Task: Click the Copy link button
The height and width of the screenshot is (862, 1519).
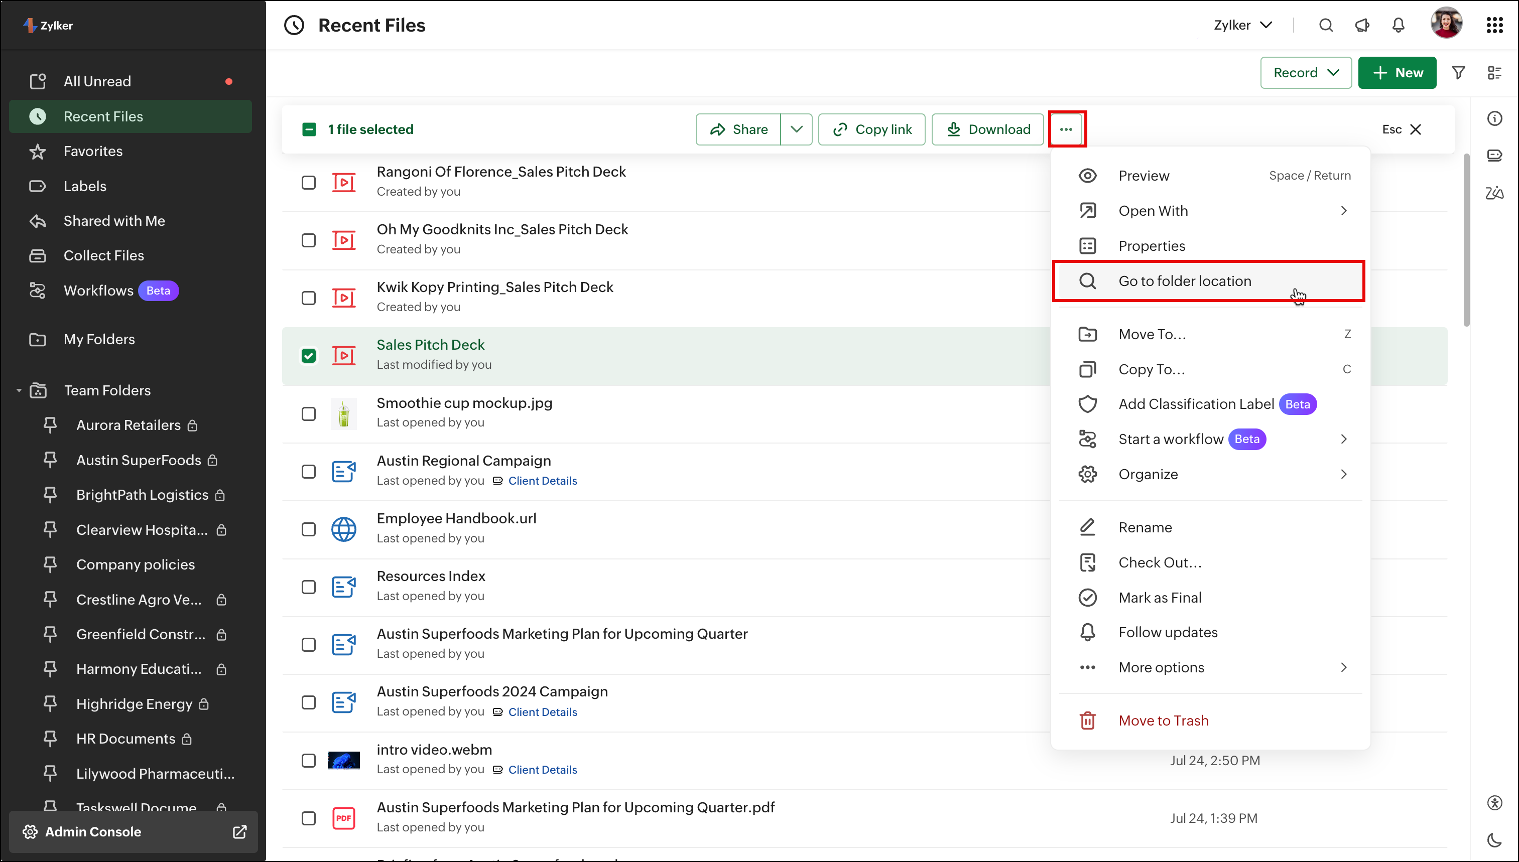Action: [872, 129]
